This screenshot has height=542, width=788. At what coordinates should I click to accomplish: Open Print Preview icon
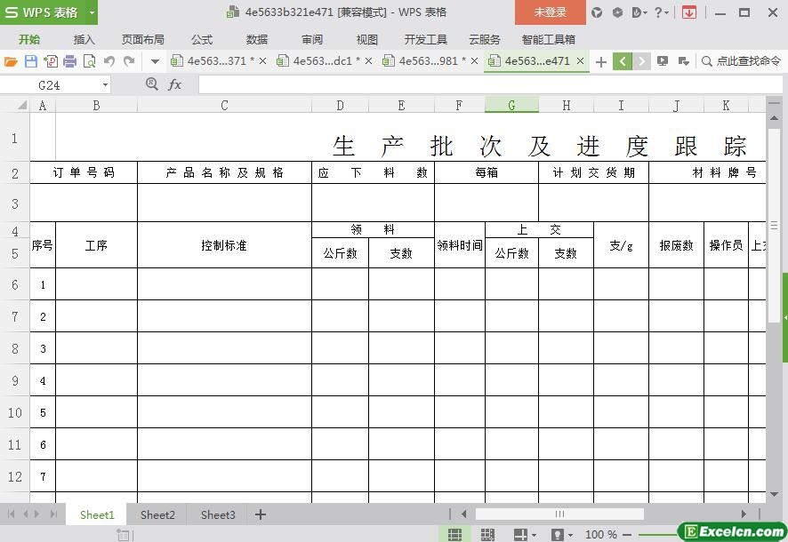(x=90, y=61)
